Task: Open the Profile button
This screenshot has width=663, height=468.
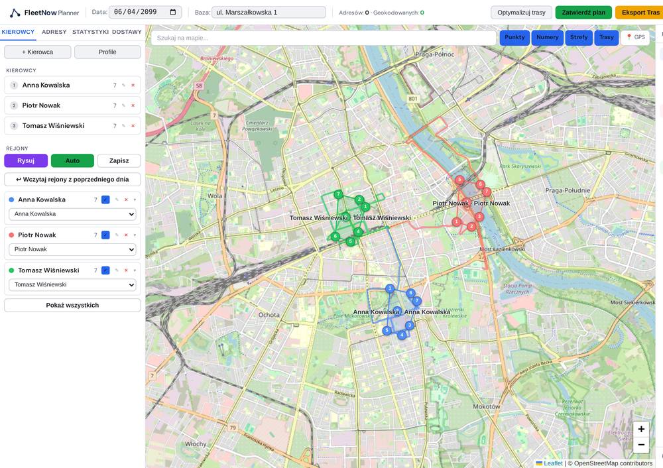Action: [107, 52]
